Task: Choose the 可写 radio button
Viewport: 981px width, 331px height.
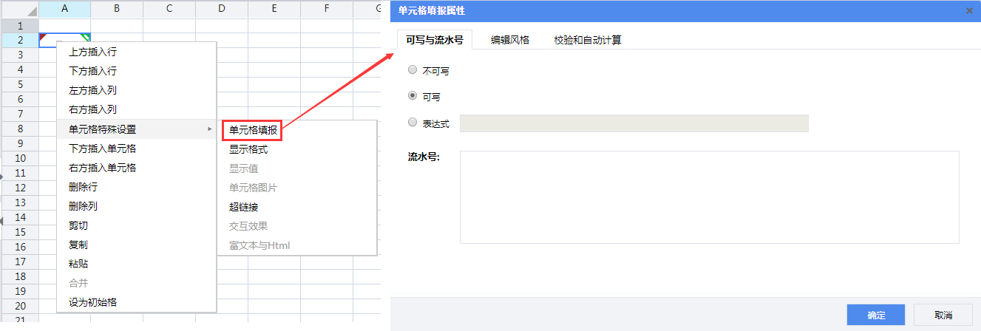Action: 413,96
